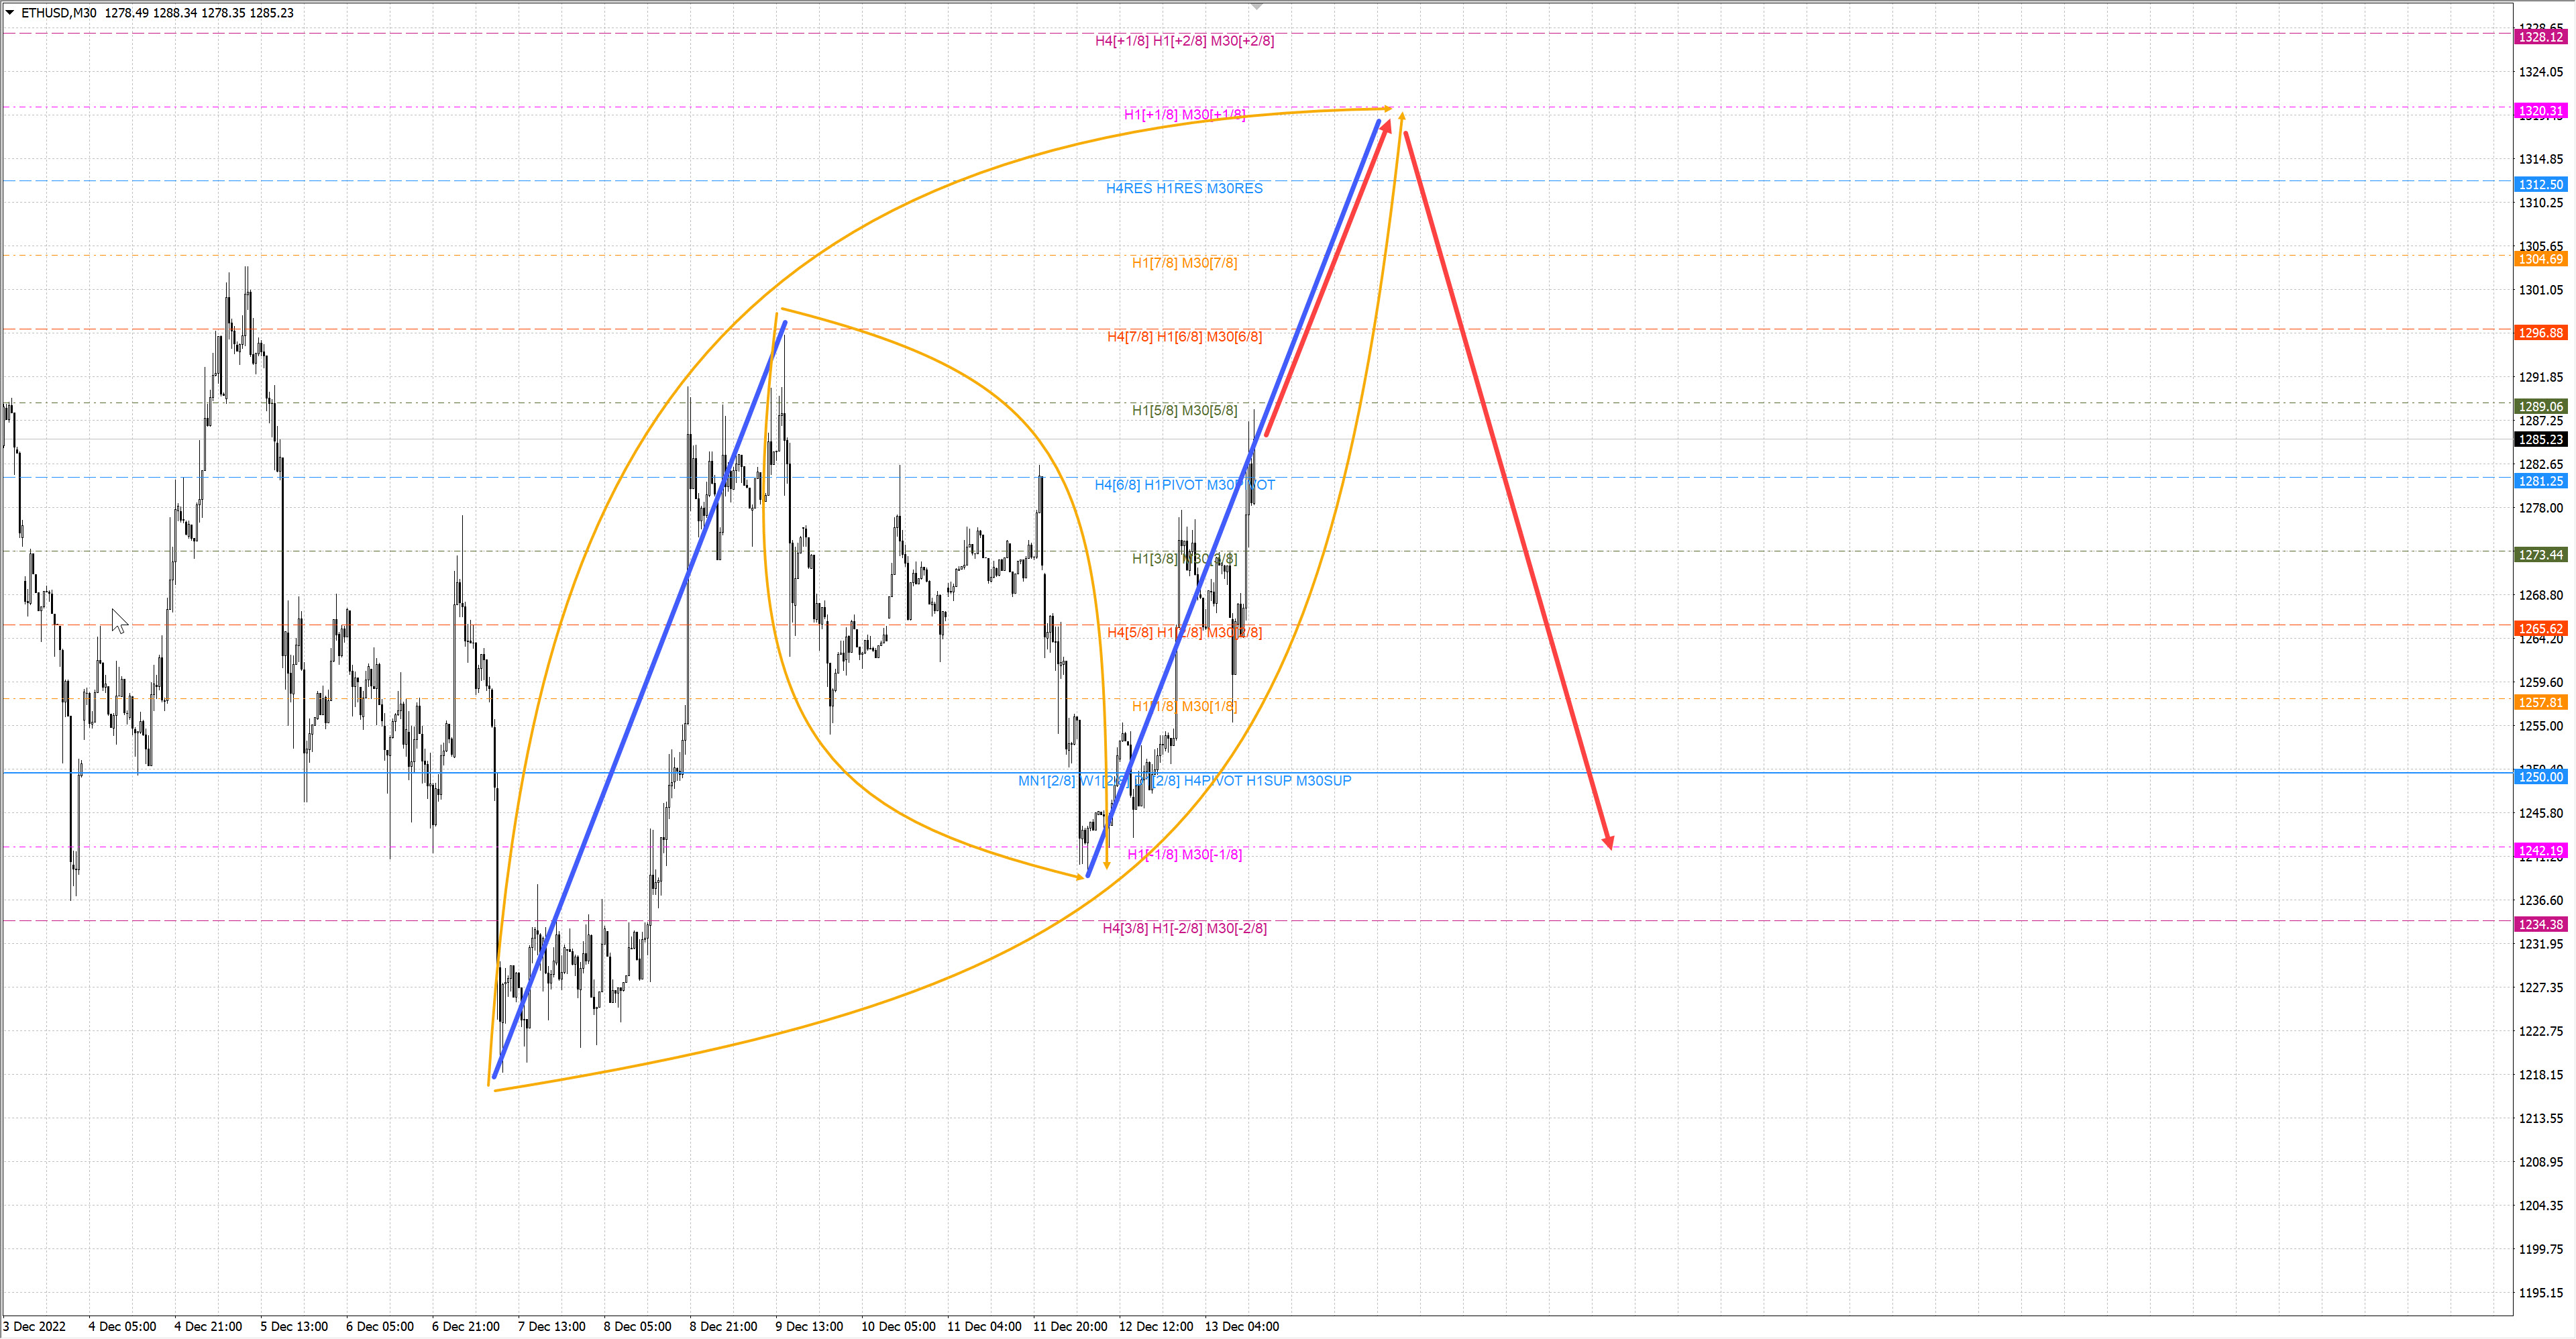The width and height of the screenshot is (2576, 1339).
Task: Click the H4[3/8] H1[-2/8] M30[-2/8] label
Action: [1184, 928]
